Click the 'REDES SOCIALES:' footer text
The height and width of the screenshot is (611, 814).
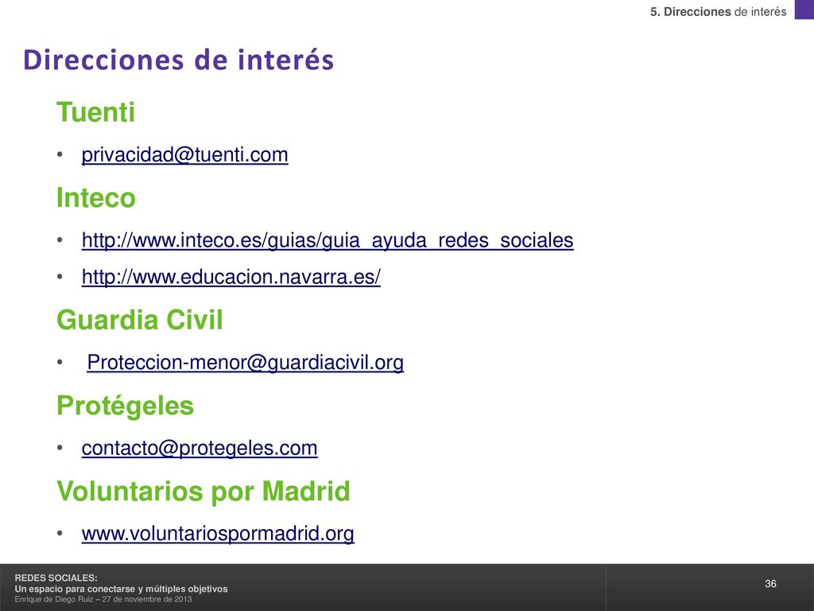click(x=56, y=578)
